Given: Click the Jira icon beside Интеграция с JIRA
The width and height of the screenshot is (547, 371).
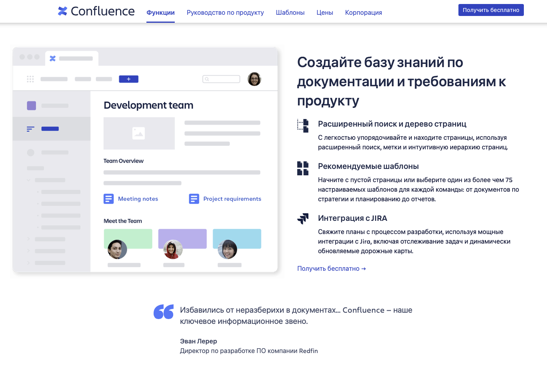Looking at the screenshot, I should pyautogui.click(x=303, y=218).
